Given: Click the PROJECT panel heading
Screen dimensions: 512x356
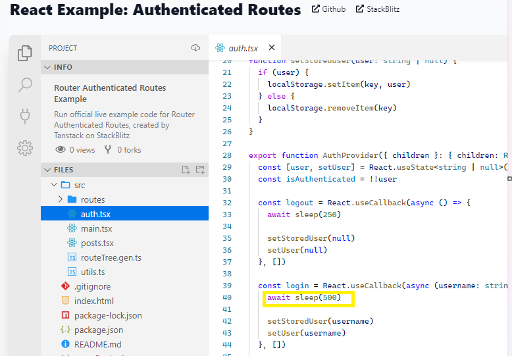Looking at the screenshot, I should tap(63, 48).
